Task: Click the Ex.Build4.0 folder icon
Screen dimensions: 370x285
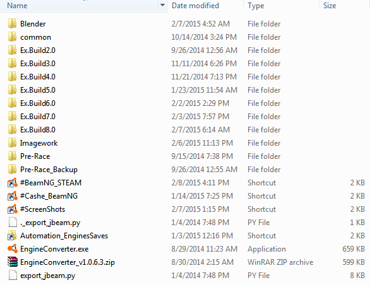Action: [x=12, y=77]
